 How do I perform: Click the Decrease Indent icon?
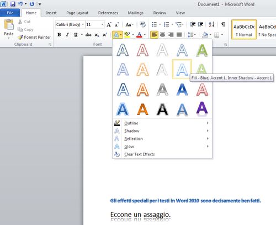click(x=193, y=24)
